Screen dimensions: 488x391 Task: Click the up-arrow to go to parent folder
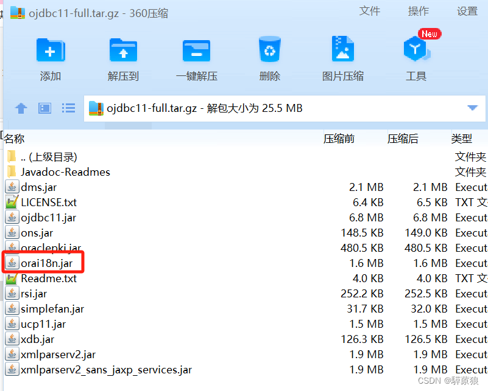click(21, 108)
